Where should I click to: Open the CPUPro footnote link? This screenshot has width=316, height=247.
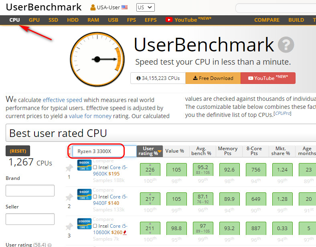point(283,113)
